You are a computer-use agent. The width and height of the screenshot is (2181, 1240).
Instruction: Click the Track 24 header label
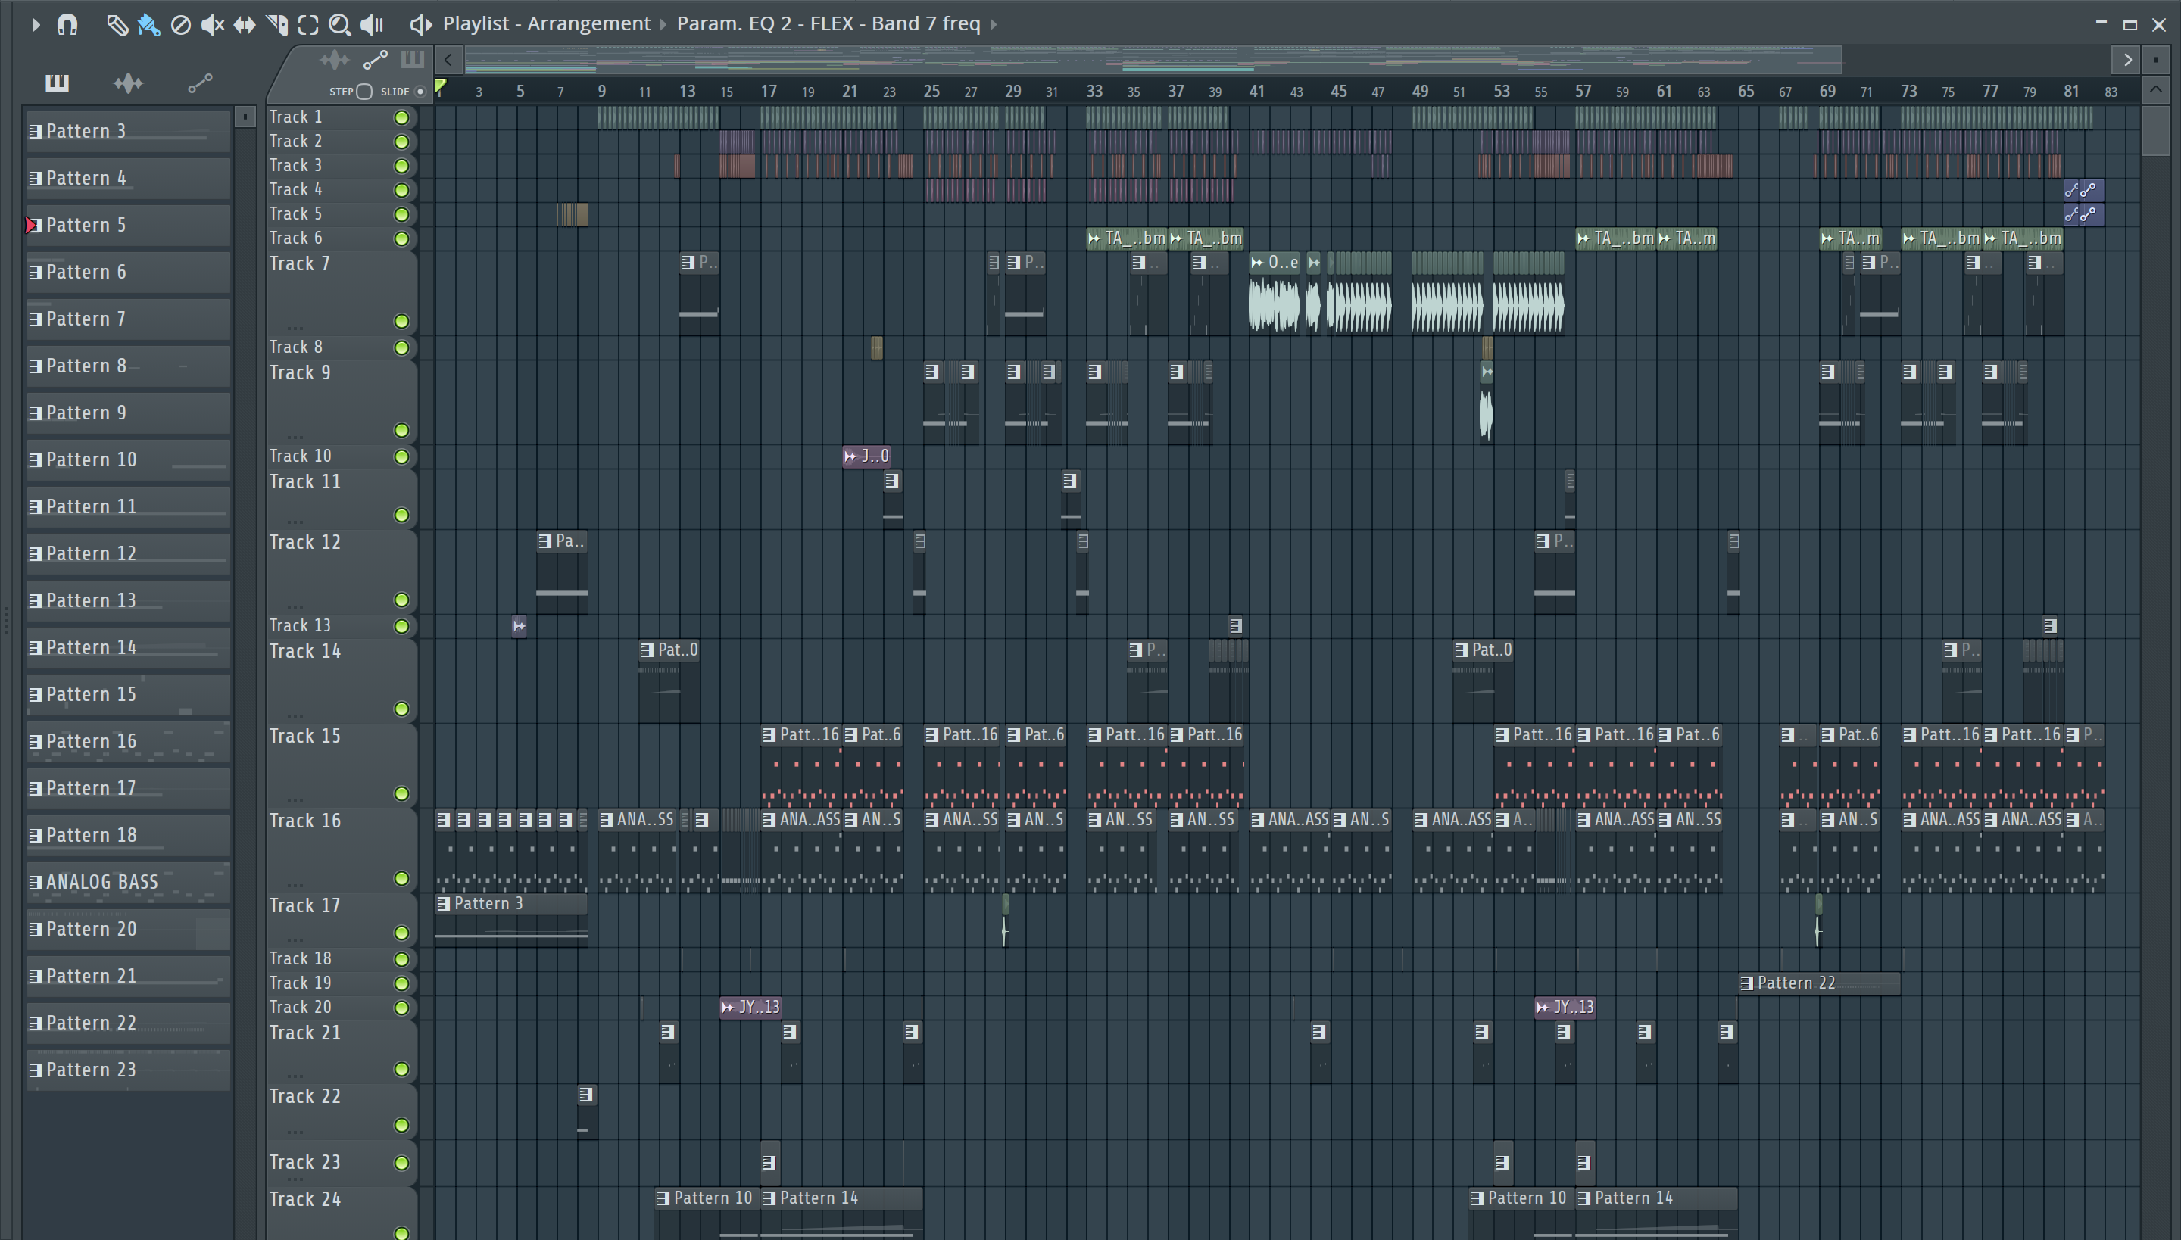point(305,1199)
